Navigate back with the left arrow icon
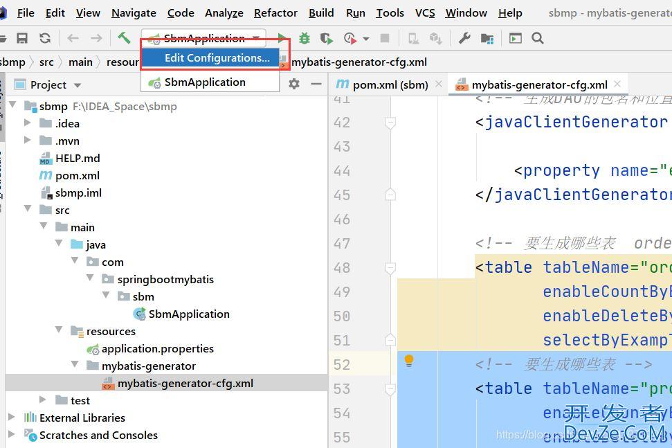 73,38
